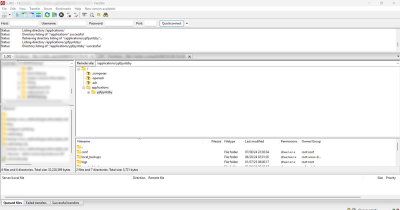400x210 pixels.
Task: Click the binoculars file search icon
Action: [105, 15]
